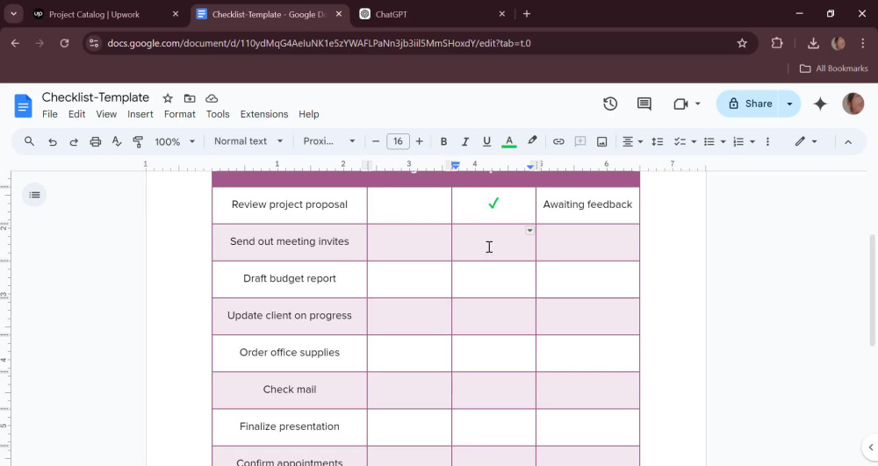Hide the menus with collapse arrow

tap(848, 142)
